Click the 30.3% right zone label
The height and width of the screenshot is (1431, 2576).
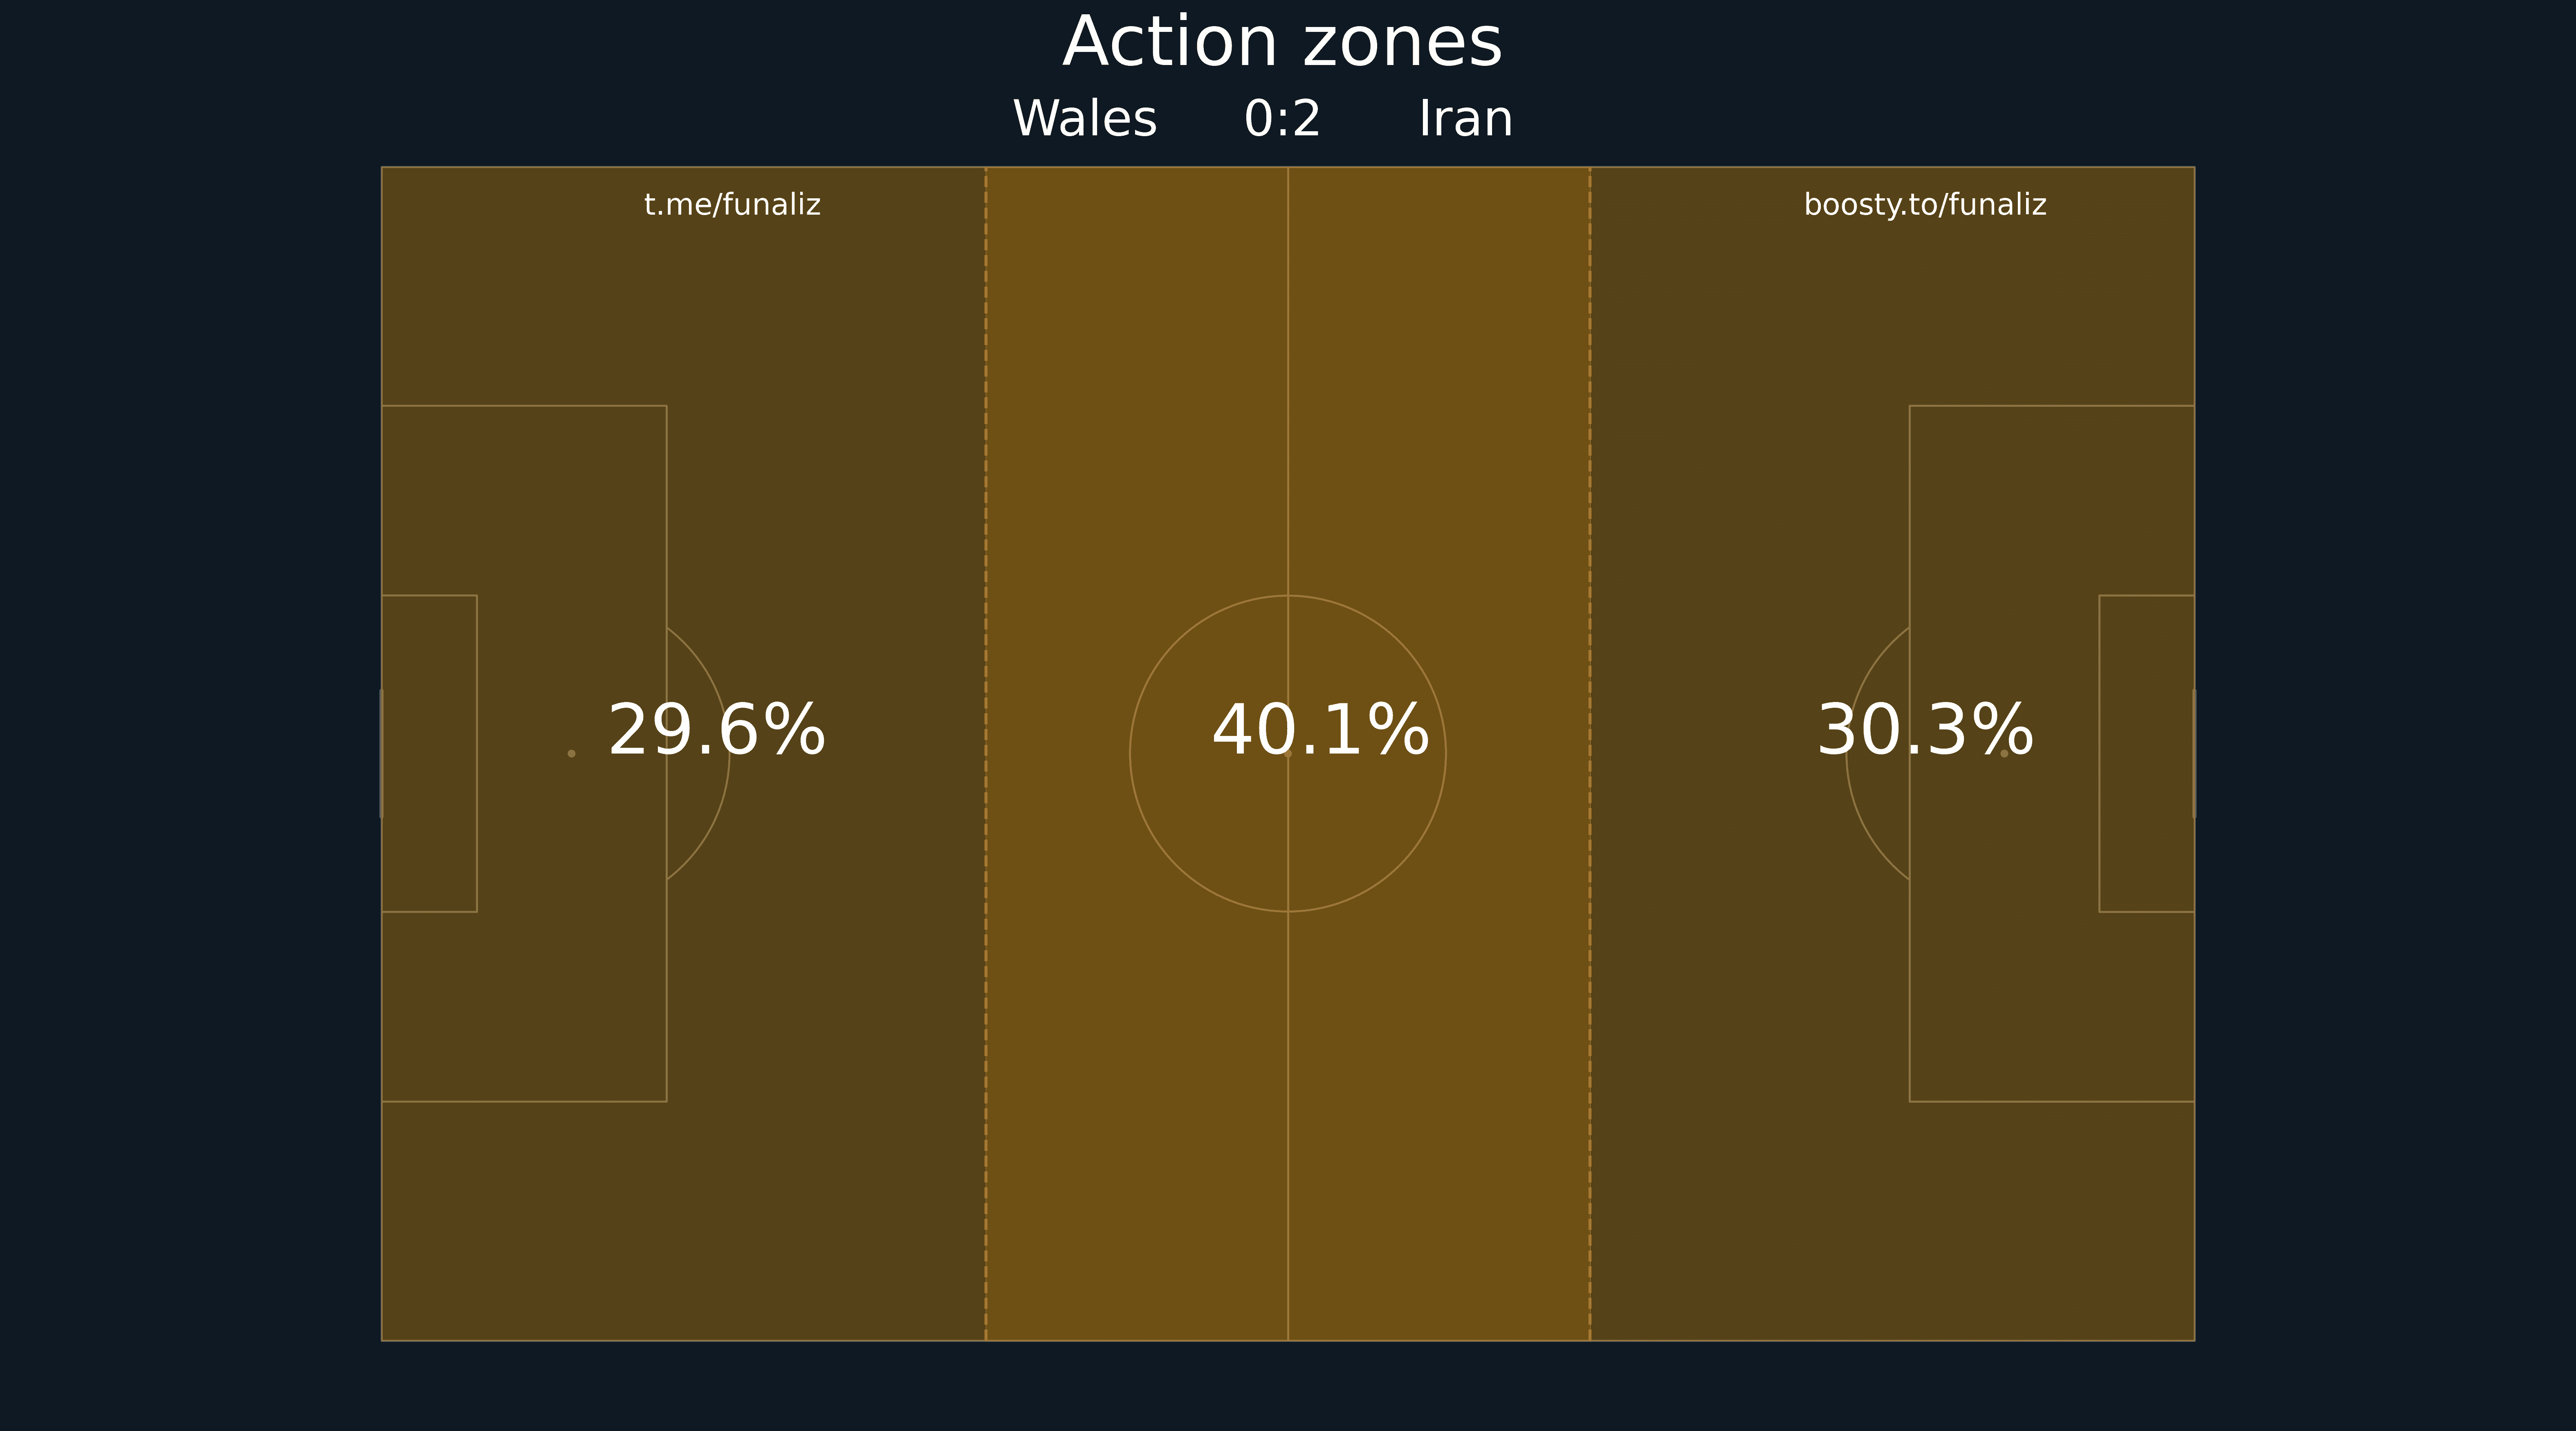click(x=1924, y=731)
